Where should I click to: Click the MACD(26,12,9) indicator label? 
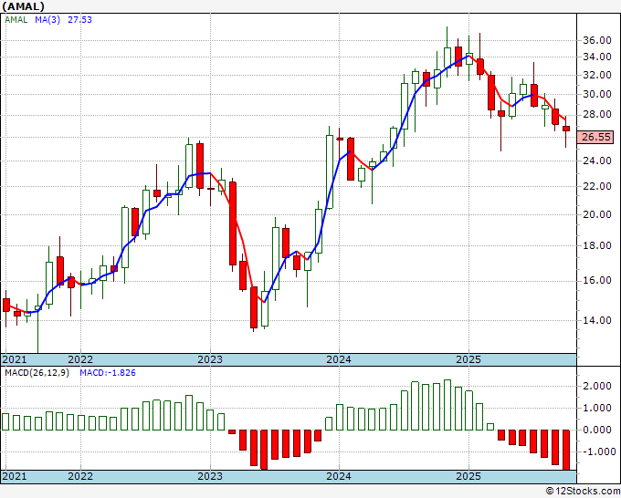click(37, 373)
